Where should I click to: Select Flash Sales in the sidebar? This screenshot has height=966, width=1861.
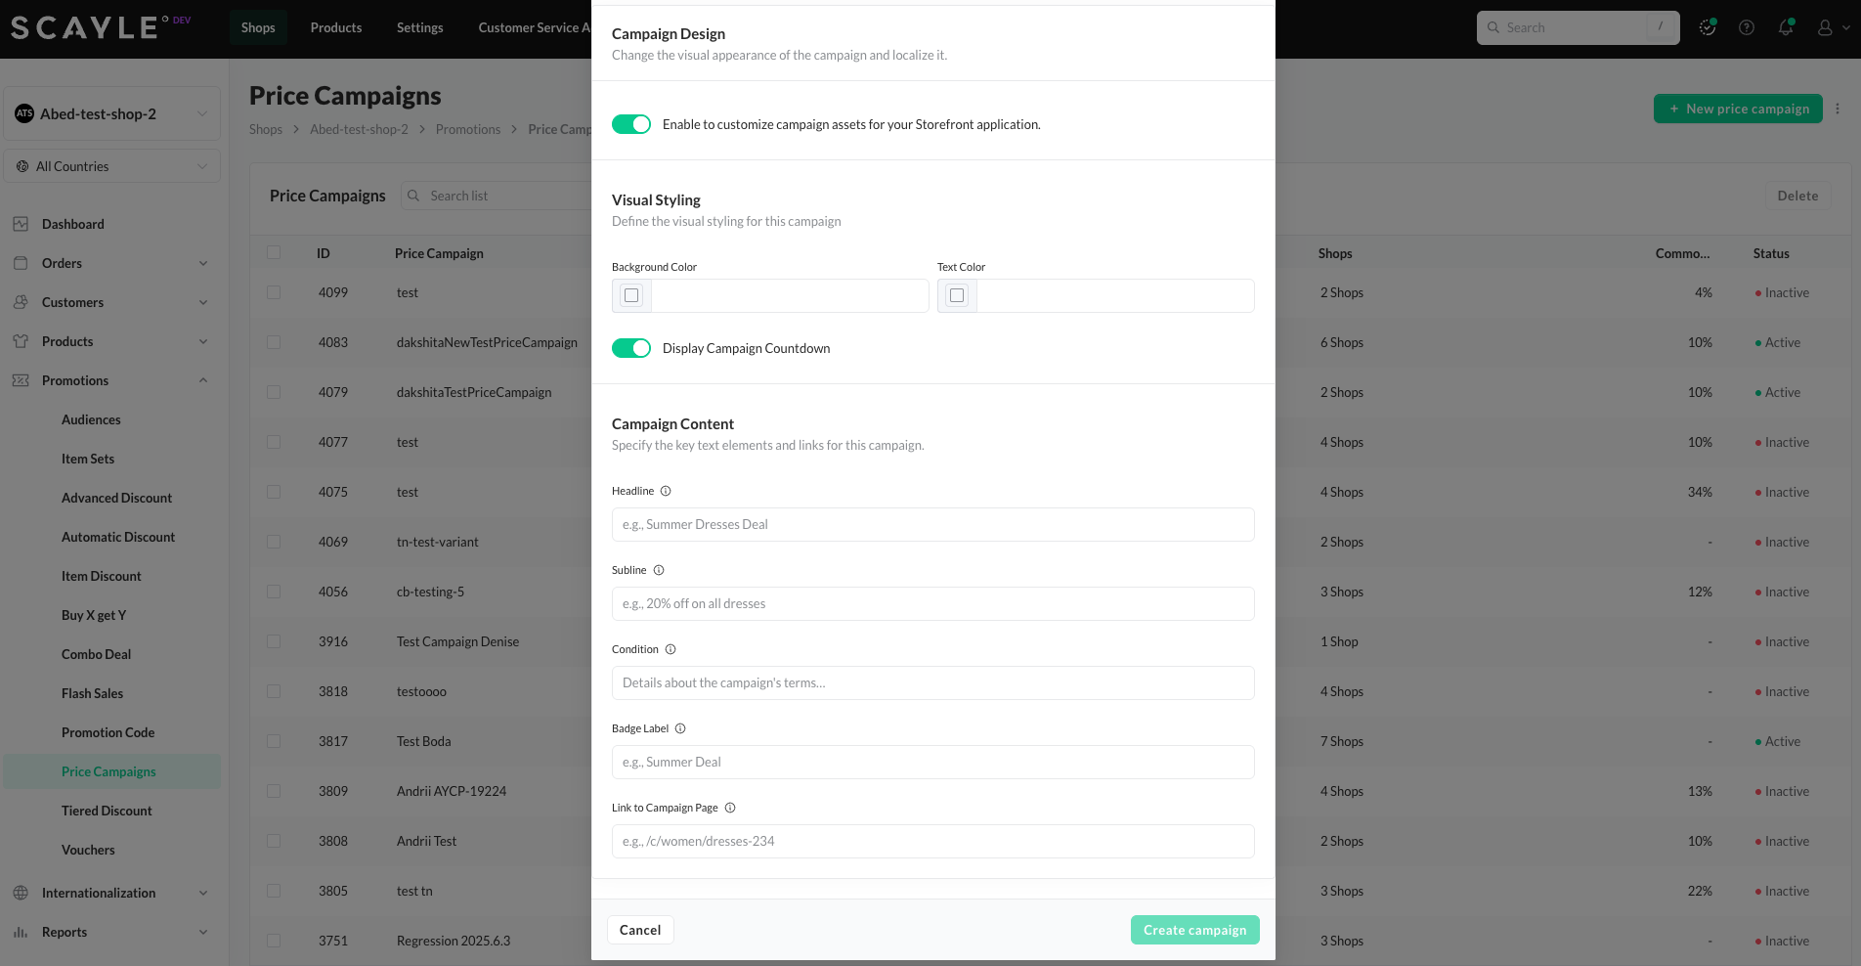pos(92,693)
